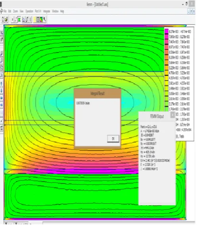Click the New document toolbar icon

coord(3,19)
